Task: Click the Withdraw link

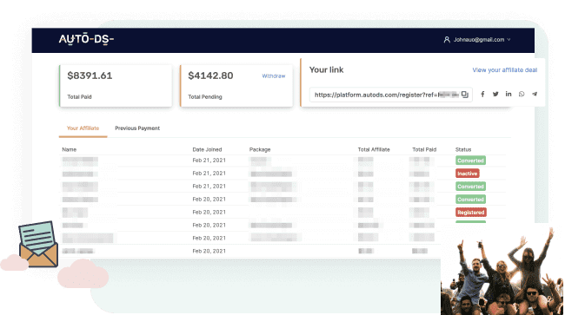Action: (274, 75)
